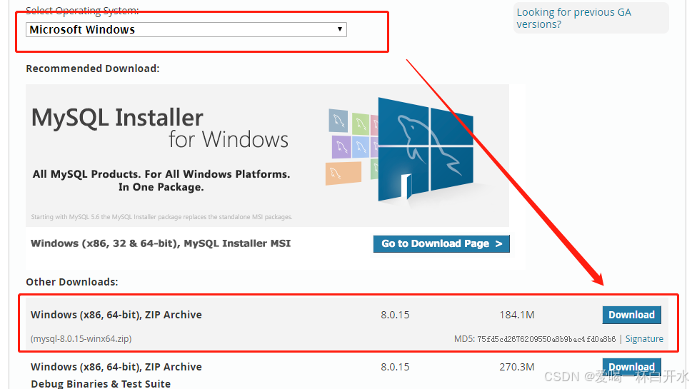Click the 'Go to Download Page' button
Image resolution: width=692 pixels, height=389 pixels.
tap(441, 243)
